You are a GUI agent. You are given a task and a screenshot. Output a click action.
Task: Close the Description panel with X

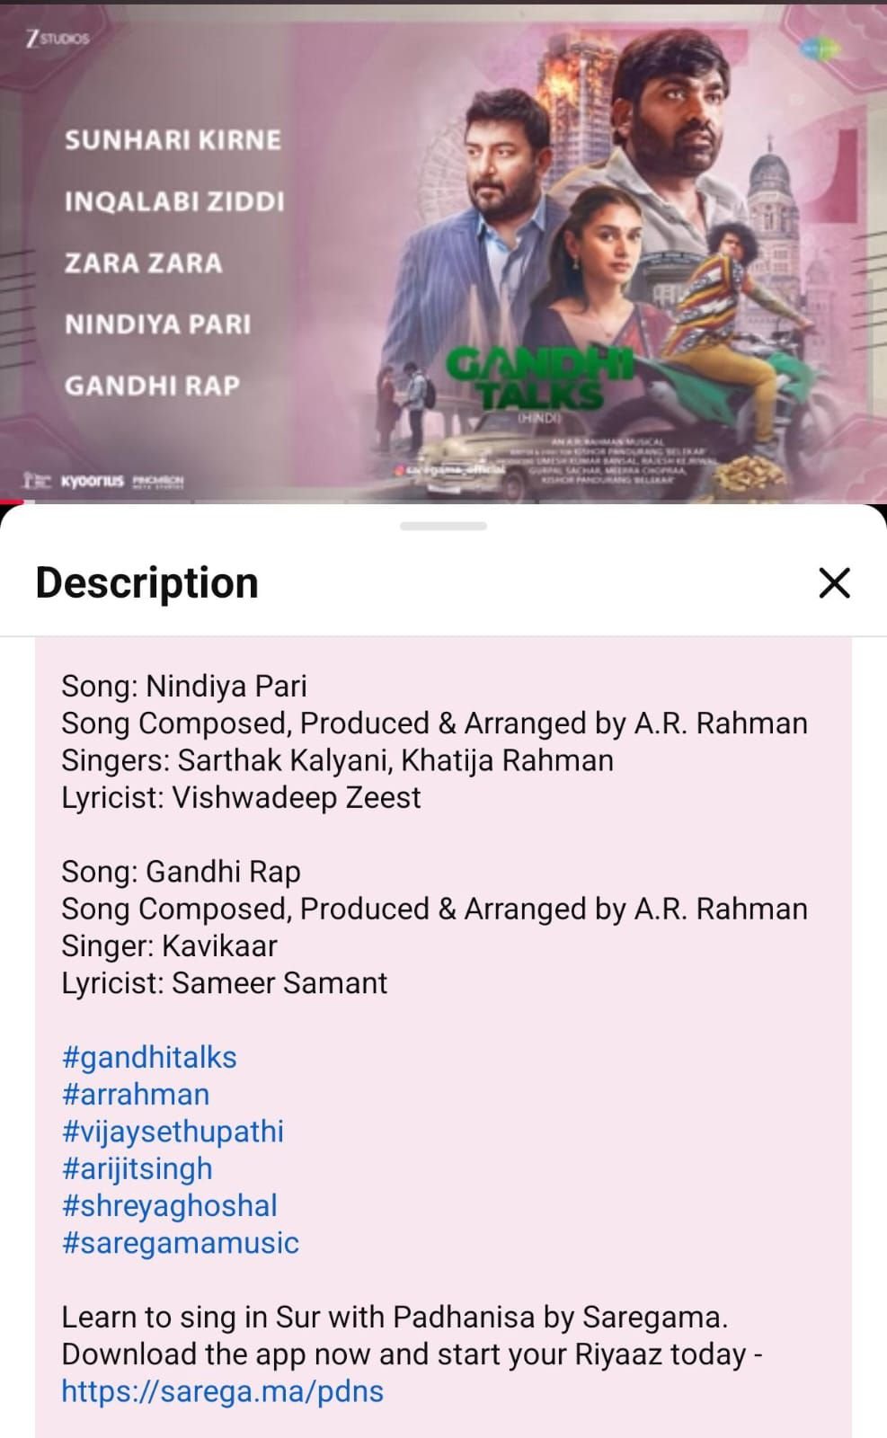point(834,582)
